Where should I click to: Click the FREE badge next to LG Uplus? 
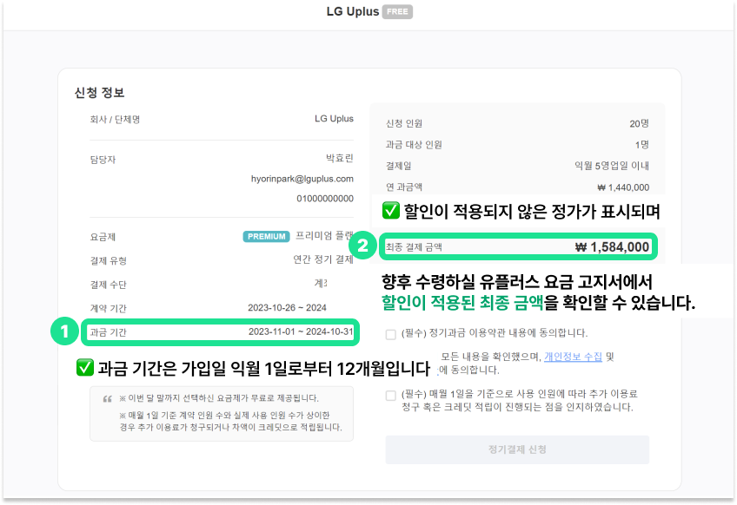point(398,11)
